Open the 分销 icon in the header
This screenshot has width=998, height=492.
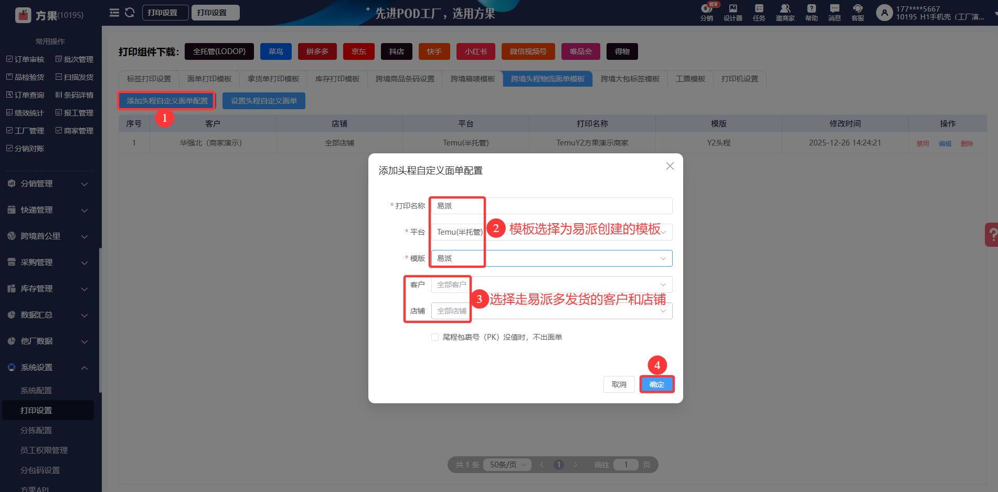point(707,13)
